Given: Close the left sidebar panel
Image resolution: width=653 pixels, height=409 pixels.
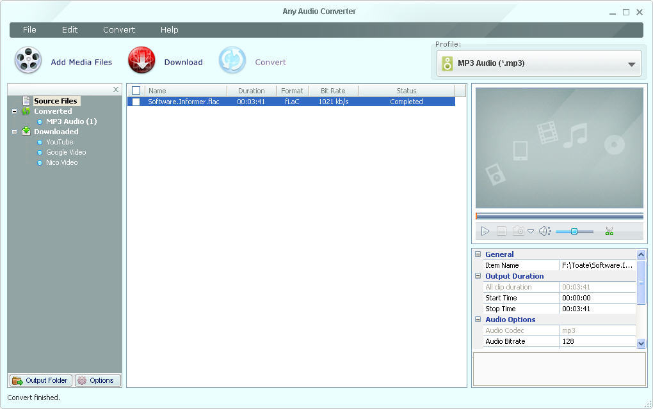Looking at the screenshot, I should click(116, 89).
